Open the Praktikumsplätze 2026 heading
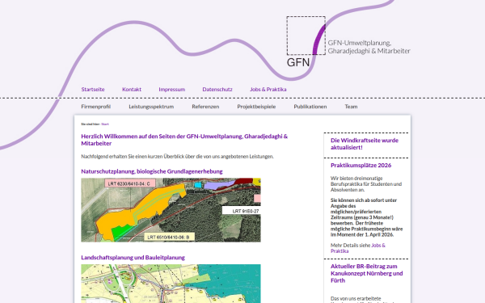 point(361,166)
